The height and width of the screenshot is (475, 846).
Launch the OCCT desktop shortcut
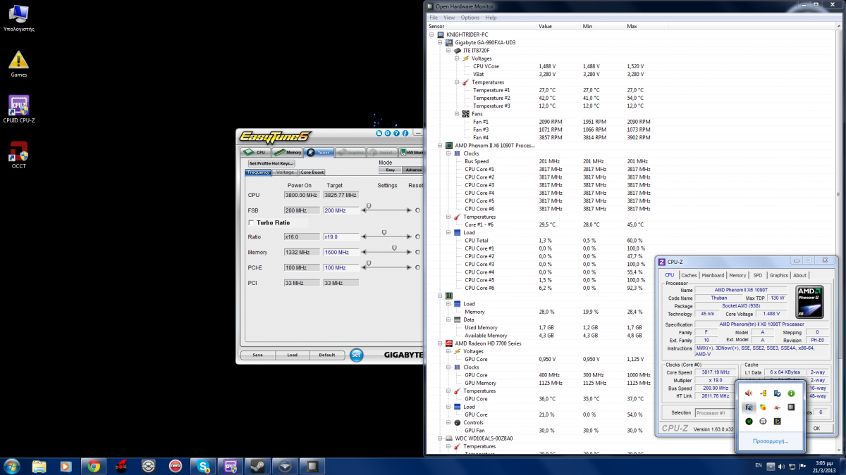point(18,154)
